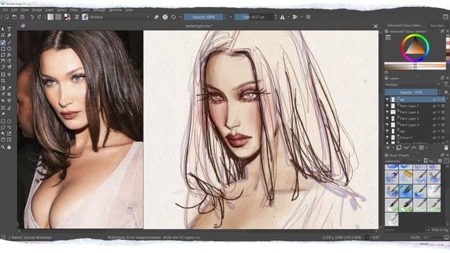Select the Zoom tool
This screenshot has height=253, width=450.
point(3,147)
